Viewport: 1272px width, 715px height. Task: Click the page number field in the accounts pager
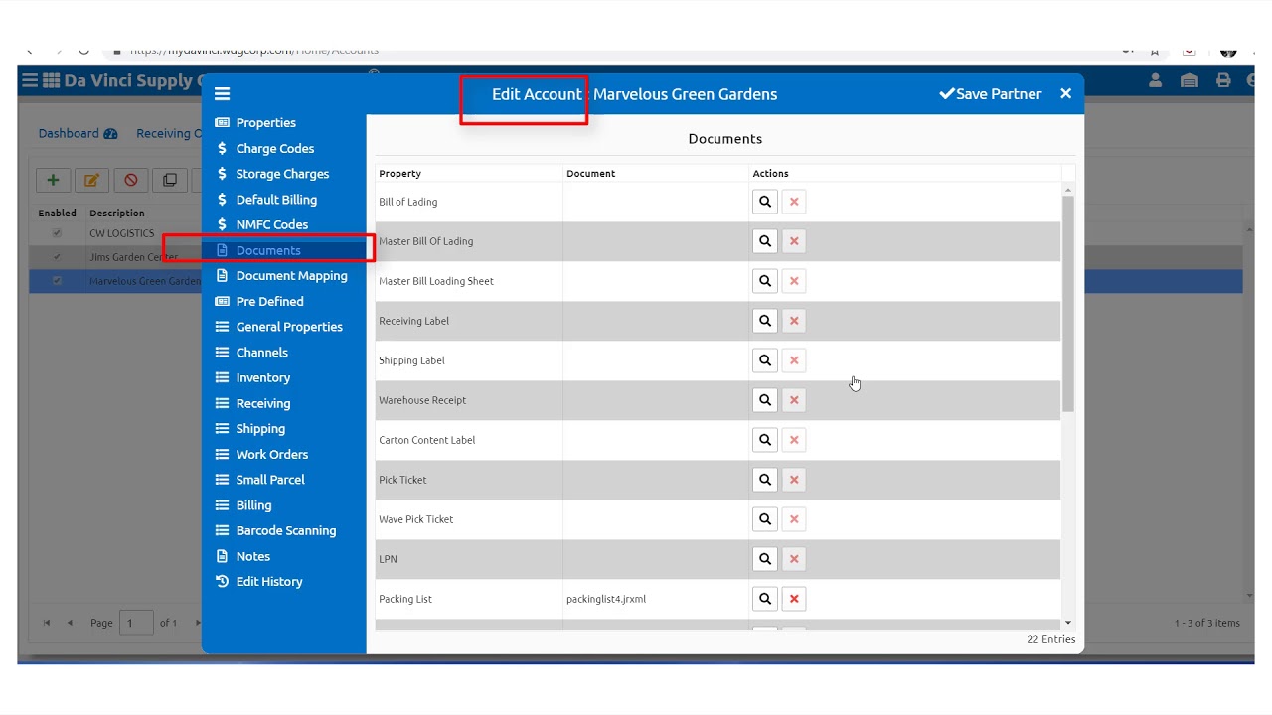[136, 623]
